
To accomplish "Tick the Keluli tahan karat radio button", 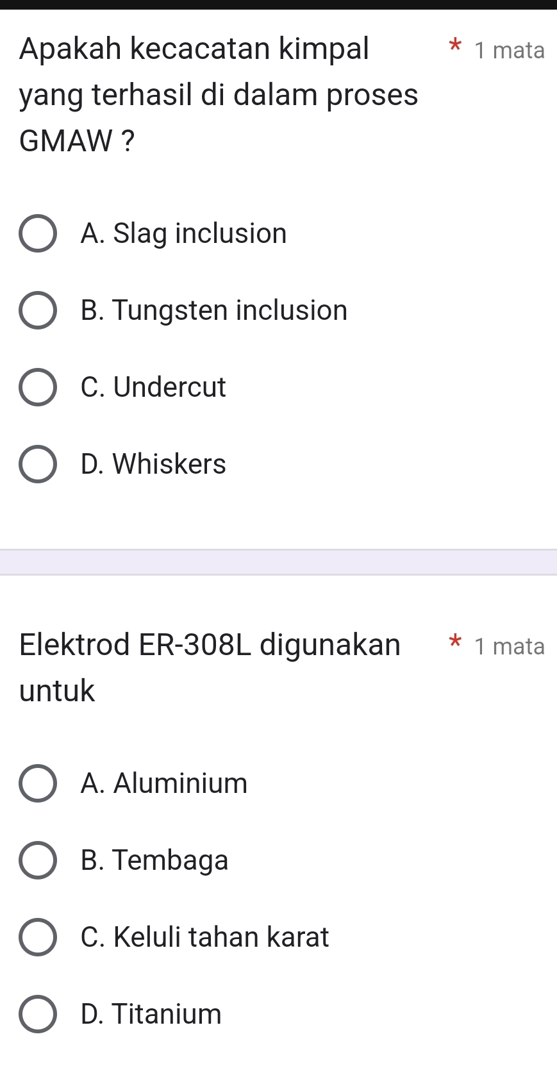I will [38, 937].
